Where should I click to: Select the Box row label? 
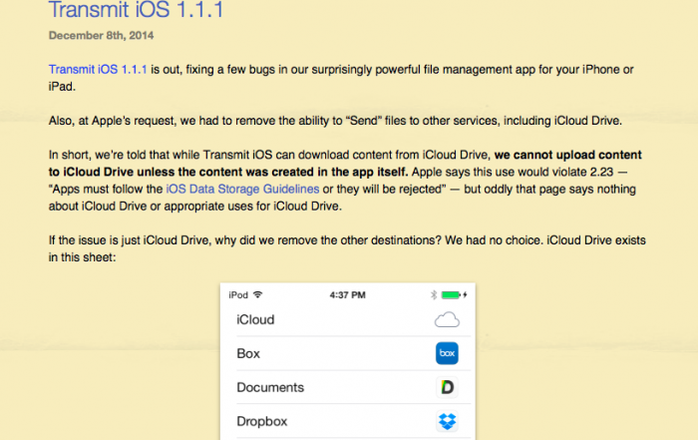pos(248,353)
